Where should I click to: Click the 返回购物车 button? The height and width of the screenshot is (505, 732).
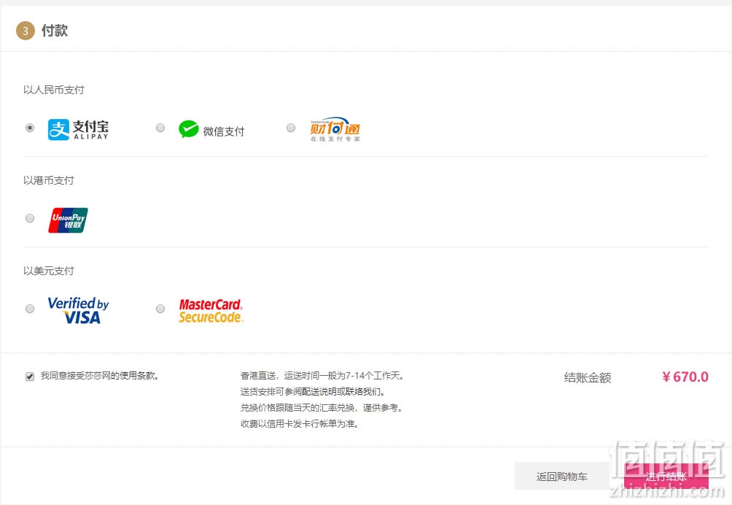[562, 477]
